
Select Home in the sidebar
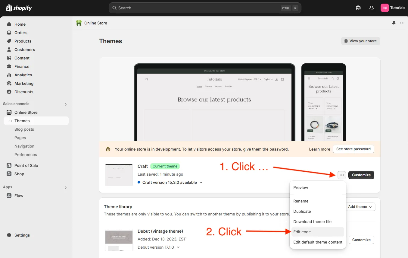point(20,24)
